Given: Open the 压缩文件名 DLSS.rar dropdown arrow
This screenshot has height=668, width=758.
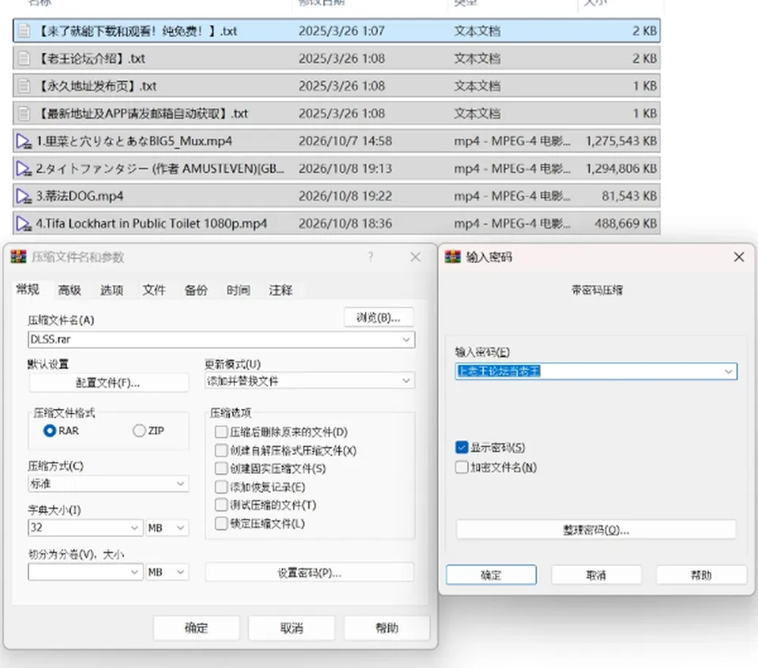Looking at the screenshot, I should (x=406, y=340).
